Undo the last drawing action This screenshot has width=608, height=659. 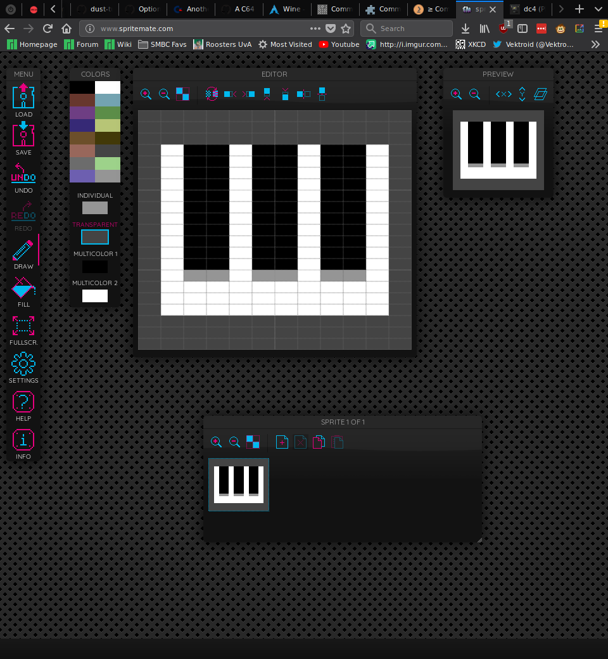coord(23,174)
